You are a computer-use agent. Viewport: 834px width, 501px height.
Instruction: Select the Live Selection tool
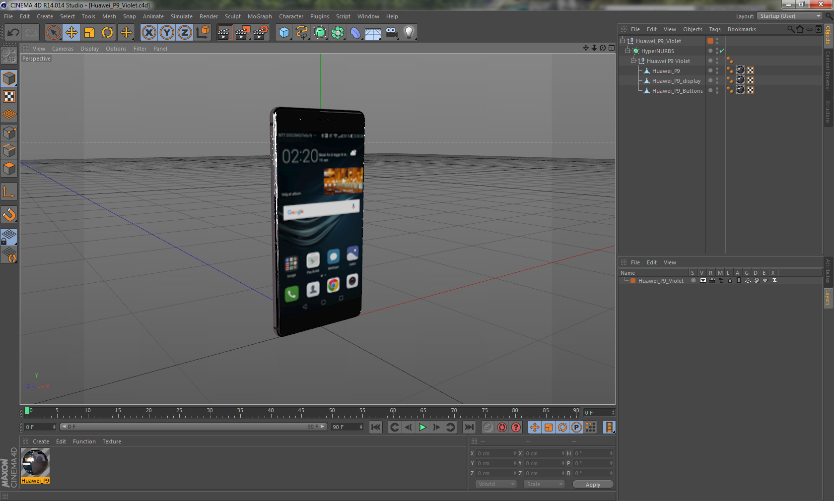[x=53, y=33]
